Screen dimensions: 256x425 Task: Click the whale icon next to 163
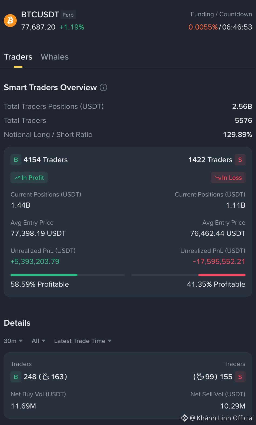point(46,377)
